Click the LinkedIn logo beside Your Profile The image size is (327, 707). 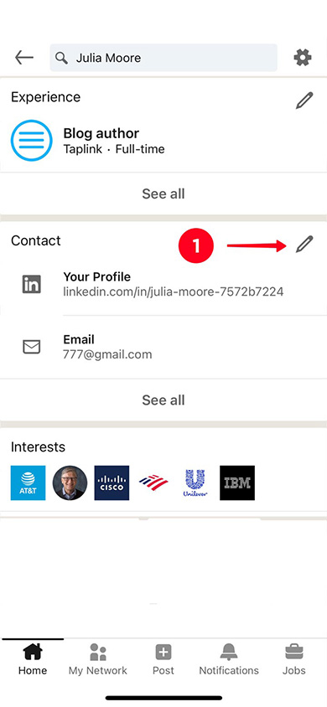coord(32,285)
